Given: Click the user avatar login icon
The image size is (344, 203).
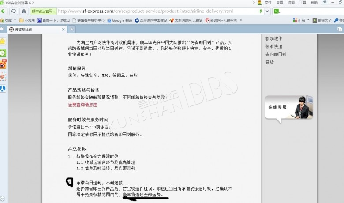Looking at the screenshot, I should coord(259,2).
